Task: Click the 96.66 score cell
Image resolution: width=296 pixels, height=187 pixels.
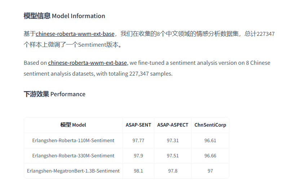Action: coord(210,156)
